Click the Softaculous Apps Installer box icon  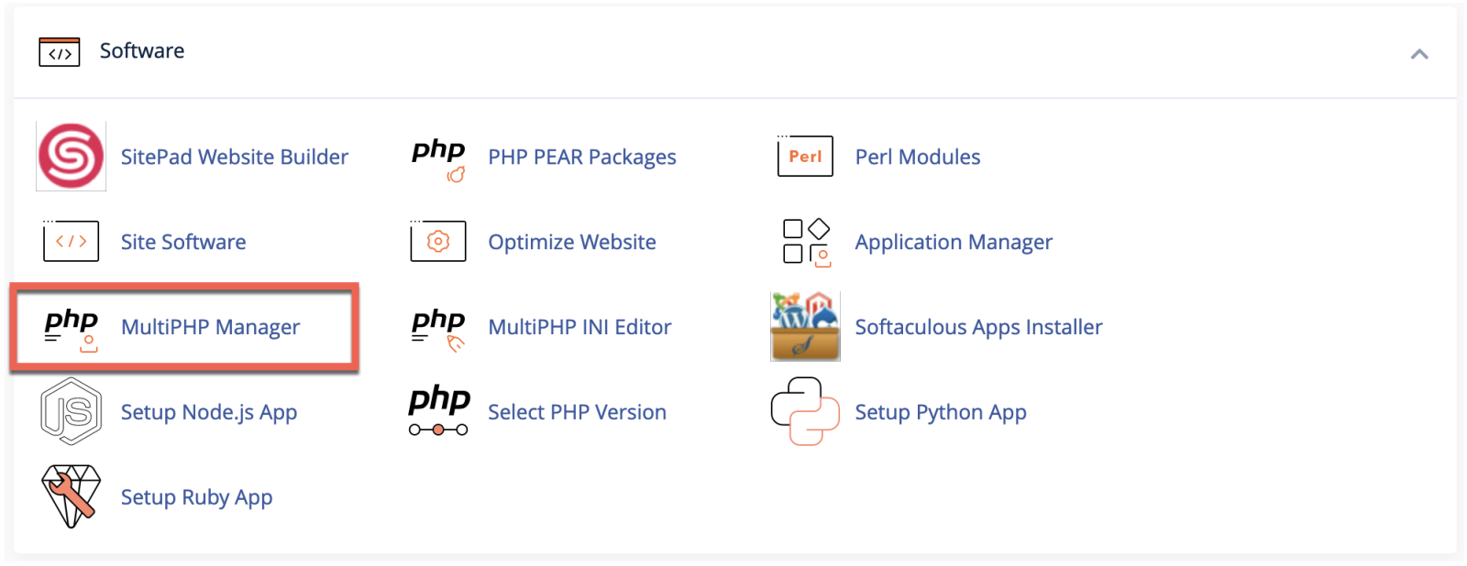(x=805, y=327)
